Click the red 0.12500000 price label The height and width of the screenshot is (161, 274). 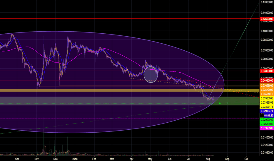(x=267, y=19)
